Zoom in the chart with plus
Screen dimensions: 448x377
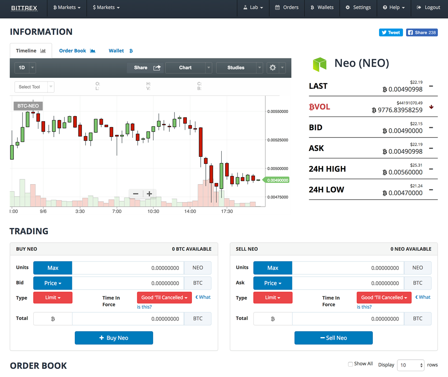tap(150, 194)
